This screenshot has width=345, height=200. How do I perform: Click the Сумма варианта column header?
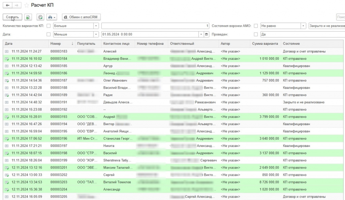tap(265, 44)
